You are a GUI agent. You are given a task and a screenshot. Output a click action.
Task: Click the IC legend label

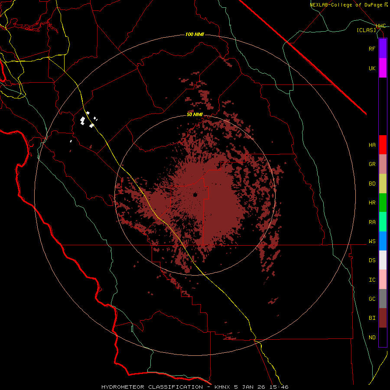pyautogui.click(x=372, y=280)
